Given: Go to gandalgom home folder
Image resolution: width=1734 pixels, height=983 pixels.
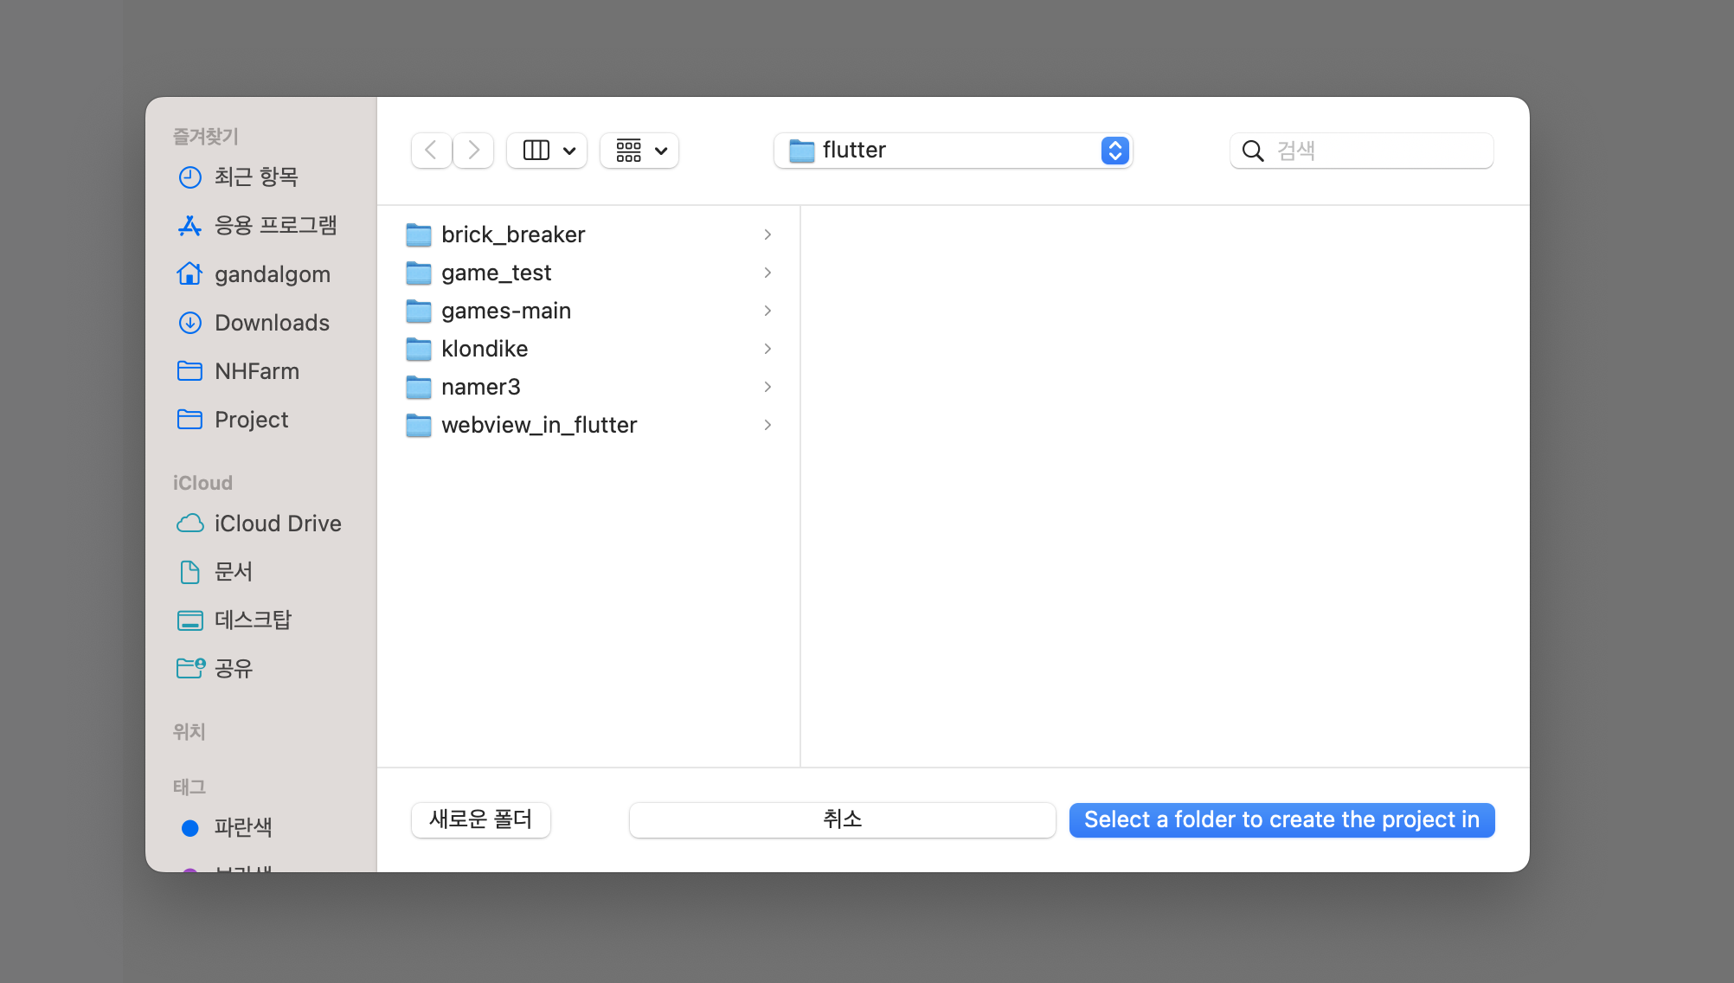Looking at the screenshot, I should click(272, 274).
